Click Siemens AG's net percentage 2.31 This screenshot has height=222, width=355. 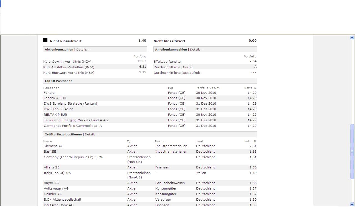click(253, 146)
